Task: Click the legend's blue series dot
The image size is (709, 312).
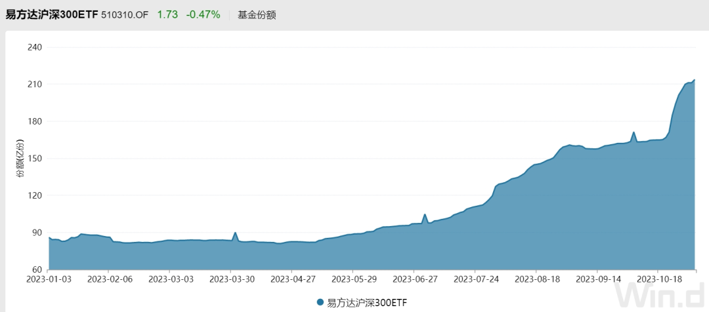Action: (320, 303)
